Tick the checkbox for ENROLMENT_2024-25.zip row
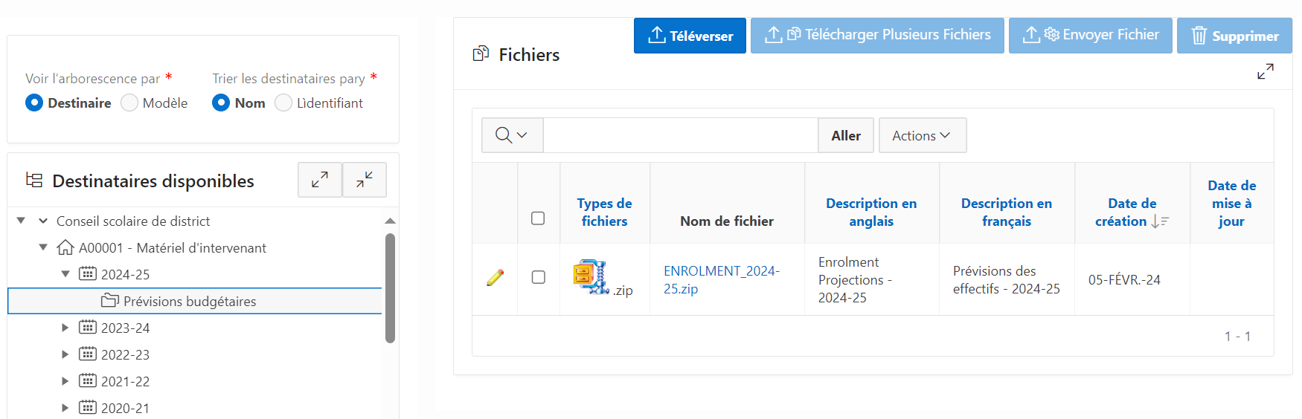 (539, 277)
